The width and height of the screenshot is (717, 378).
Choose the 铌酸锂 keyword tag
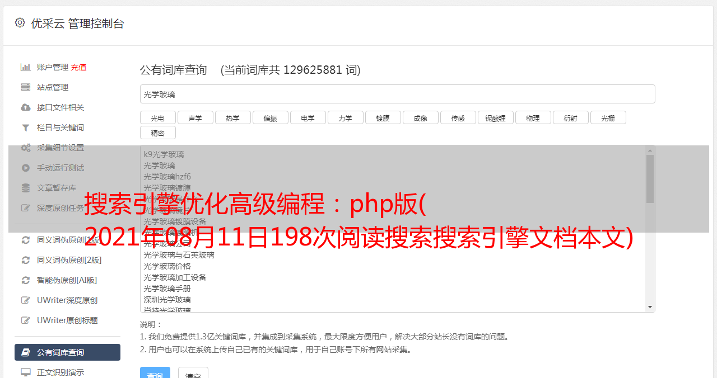coord(495,117)
